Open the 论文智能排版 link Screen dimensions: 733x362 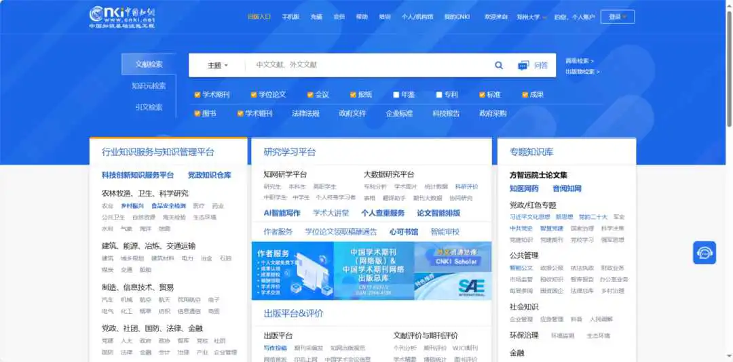438,213
